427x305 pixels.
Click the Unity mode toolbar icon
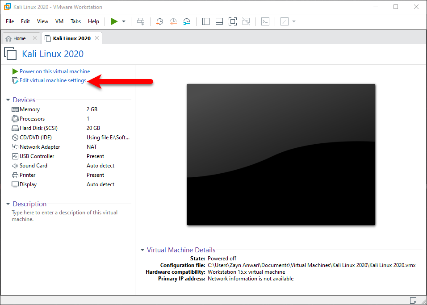[246, 21]
